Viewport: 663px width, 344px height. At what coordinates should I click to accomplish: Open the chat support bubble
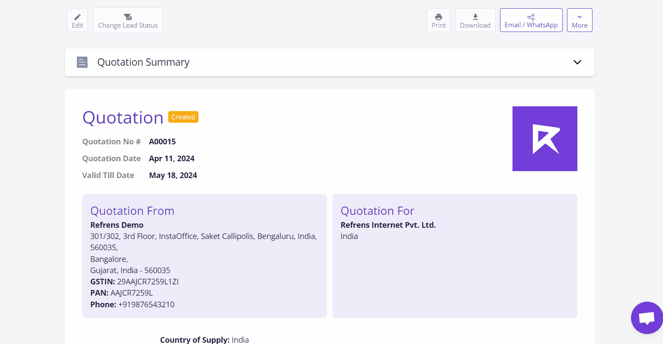point(647,318)
